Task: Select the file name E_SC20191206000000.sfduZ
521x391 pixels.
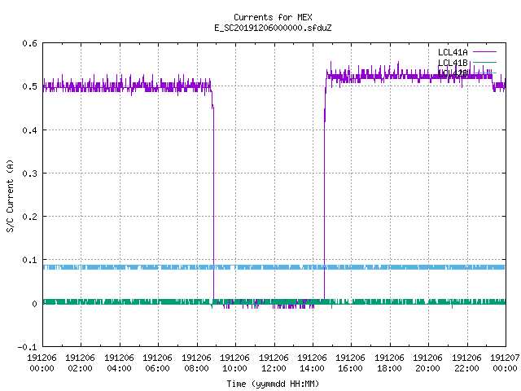Action: pyautogui.click(x=273, y=28)
